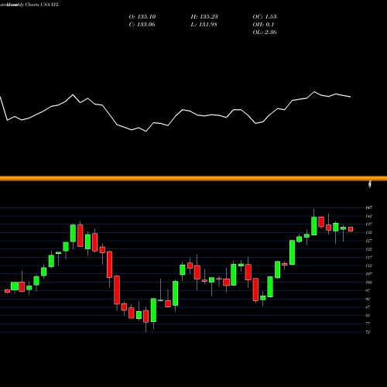Click the 82 price axis label

[368, 315]
